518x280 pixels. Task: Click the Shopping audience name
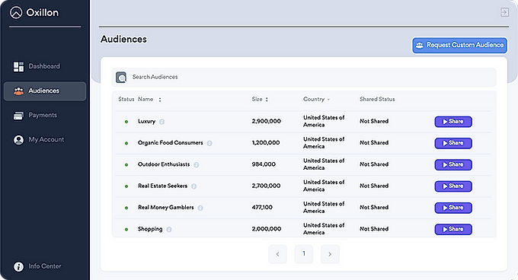point(150,229)
